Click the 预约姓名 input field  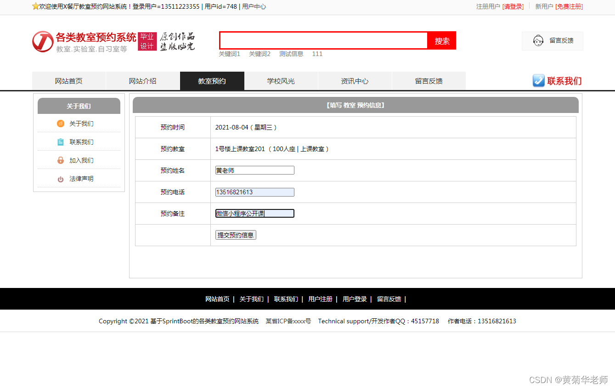click(254, 170)
